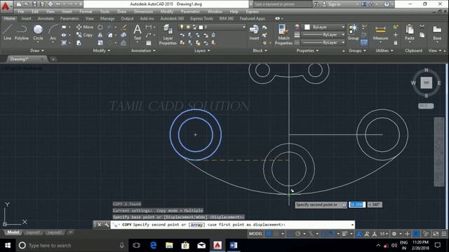Click the Insert block icon
The height and width of the screenshot is (252, 449).
point(254,32)
